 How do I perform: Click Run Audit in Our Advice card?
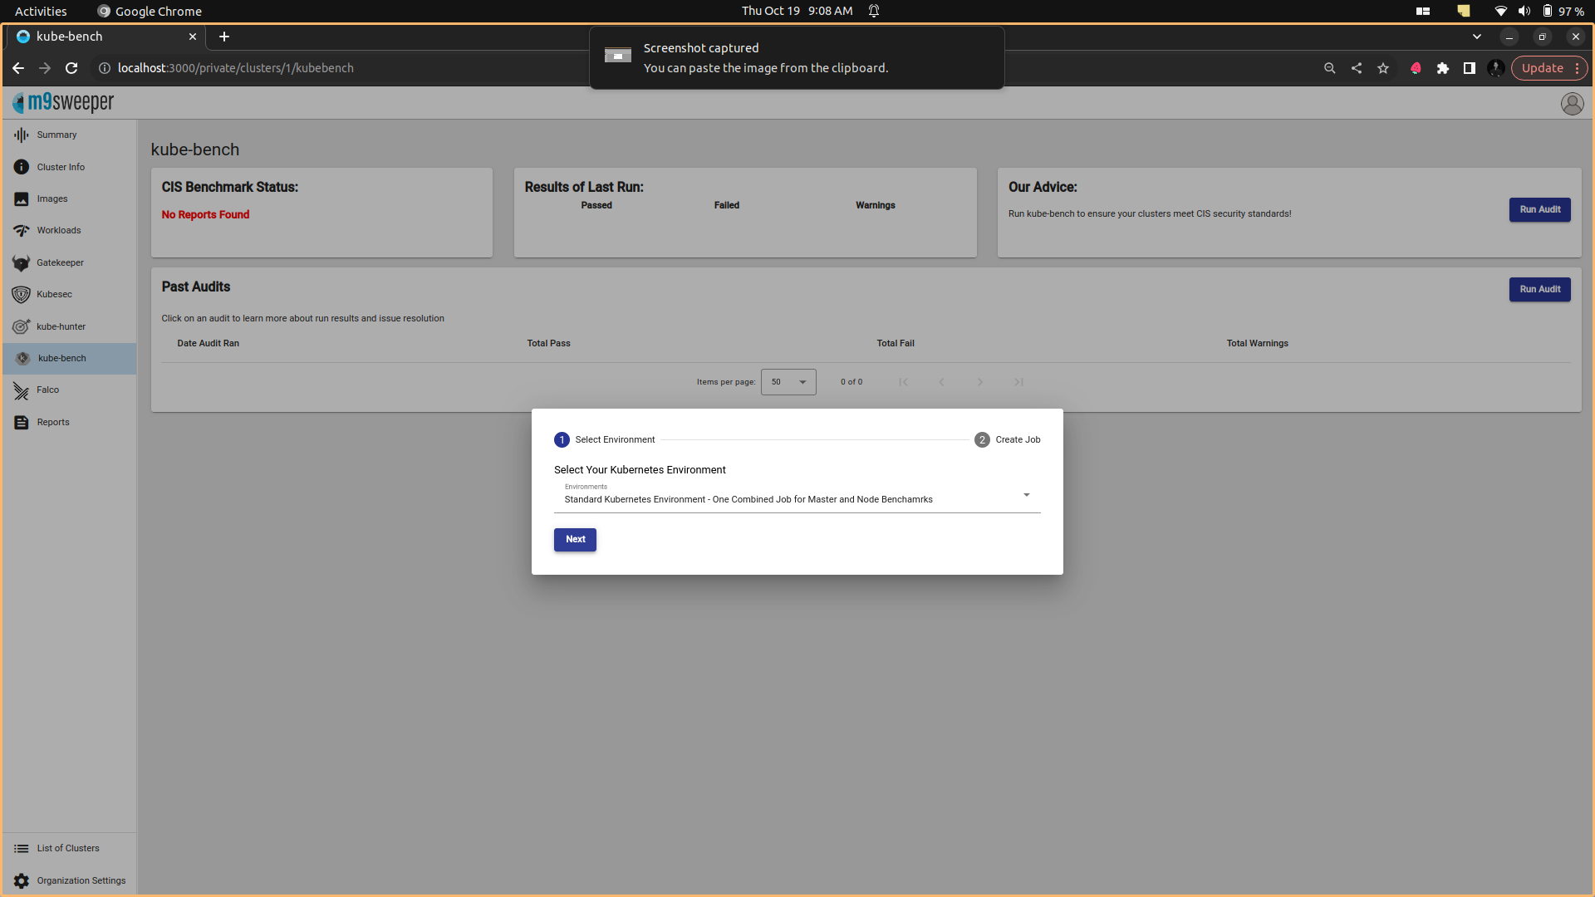1539,209
